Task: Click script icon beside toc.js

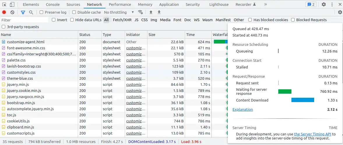Action: click(x=3, y=115)
